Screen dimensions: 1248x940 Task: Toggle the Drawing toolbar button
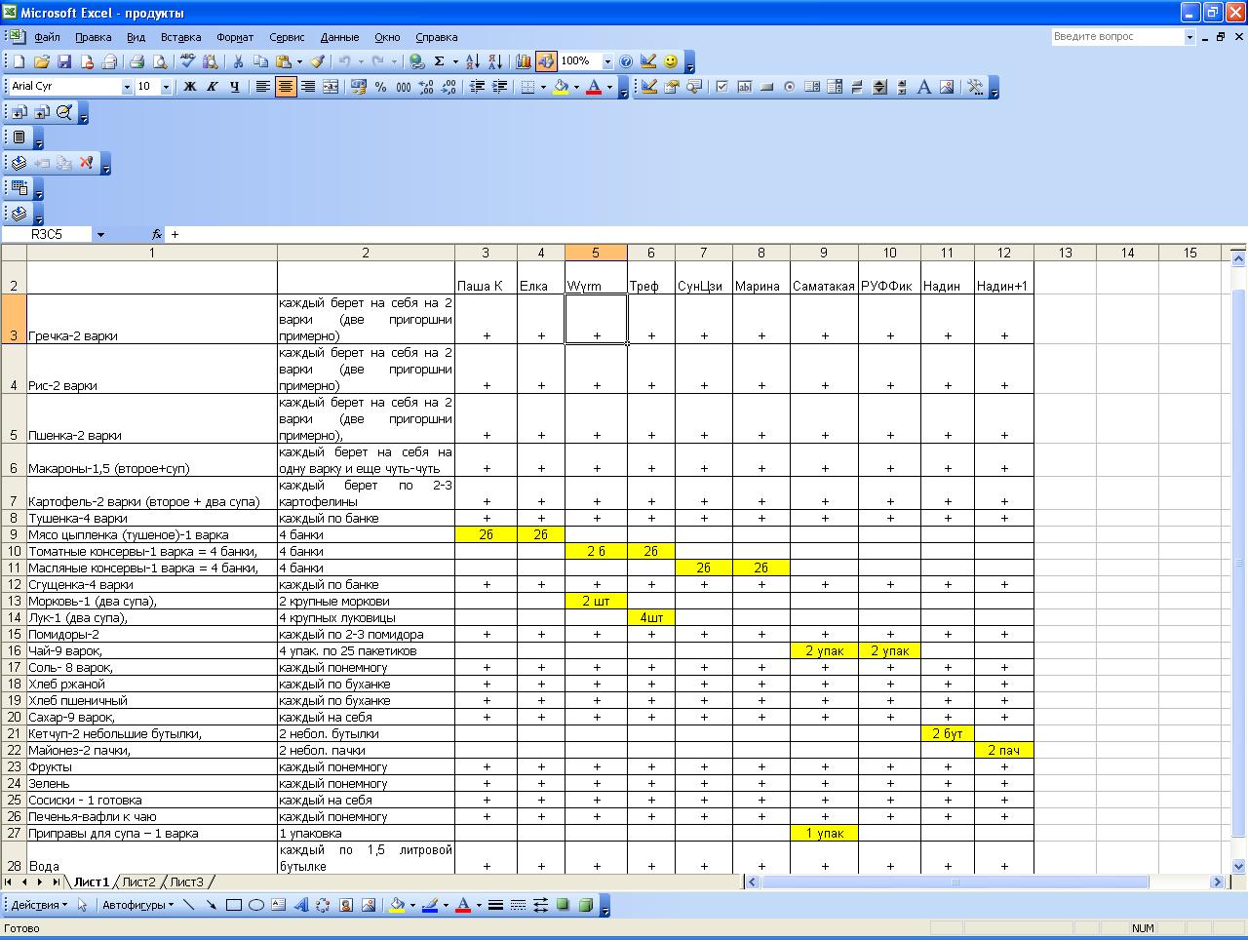[546, 61]
